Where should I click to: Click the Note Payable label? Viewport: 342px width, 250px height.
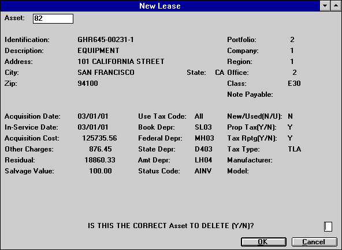pos(250,94)
